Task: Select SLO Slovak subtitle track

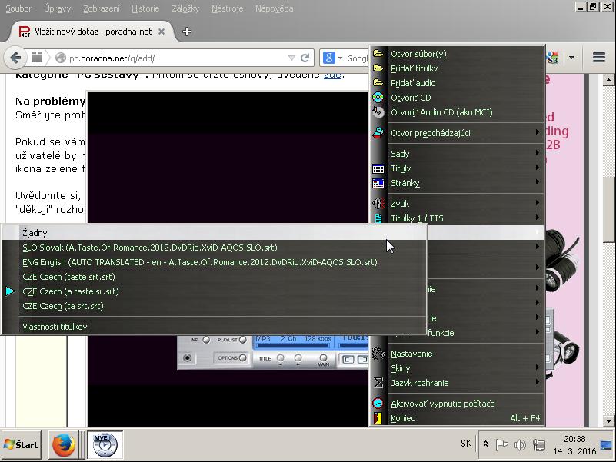Action: pos(149,248)
